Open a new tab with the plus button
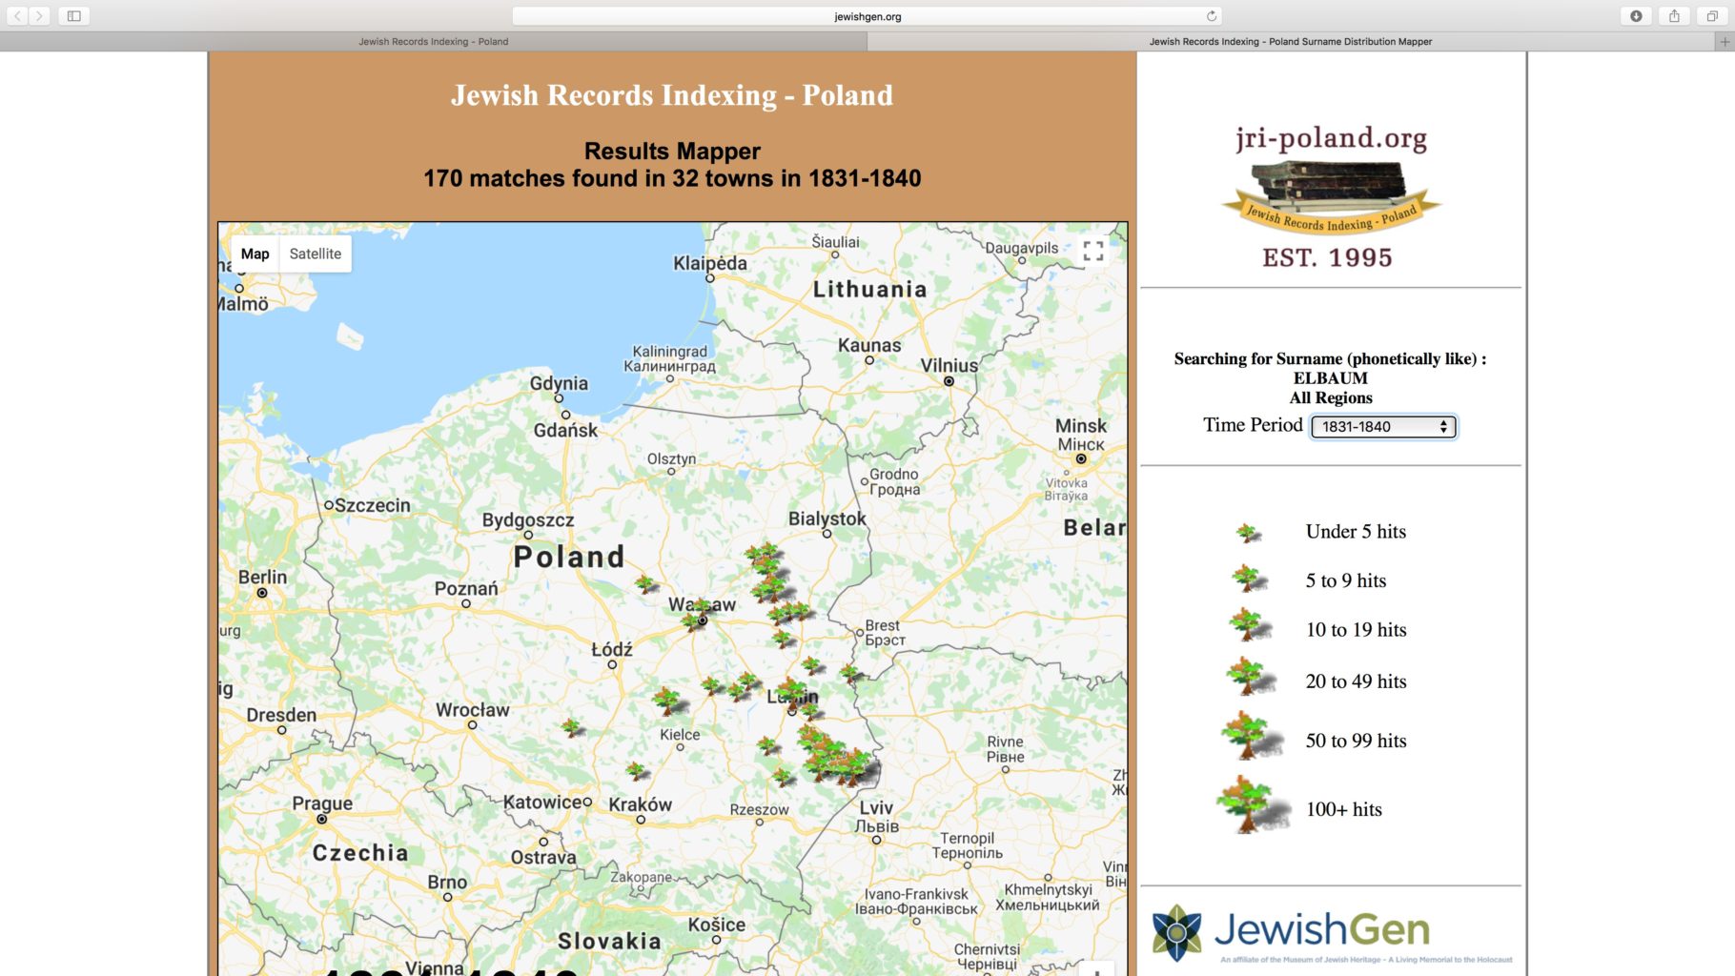Screen dimensions: 1735x976 1725,42
